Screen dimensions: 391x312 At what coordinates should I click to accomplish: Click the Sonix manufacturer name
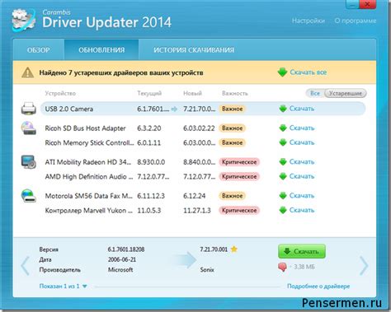tap(207, 270)
